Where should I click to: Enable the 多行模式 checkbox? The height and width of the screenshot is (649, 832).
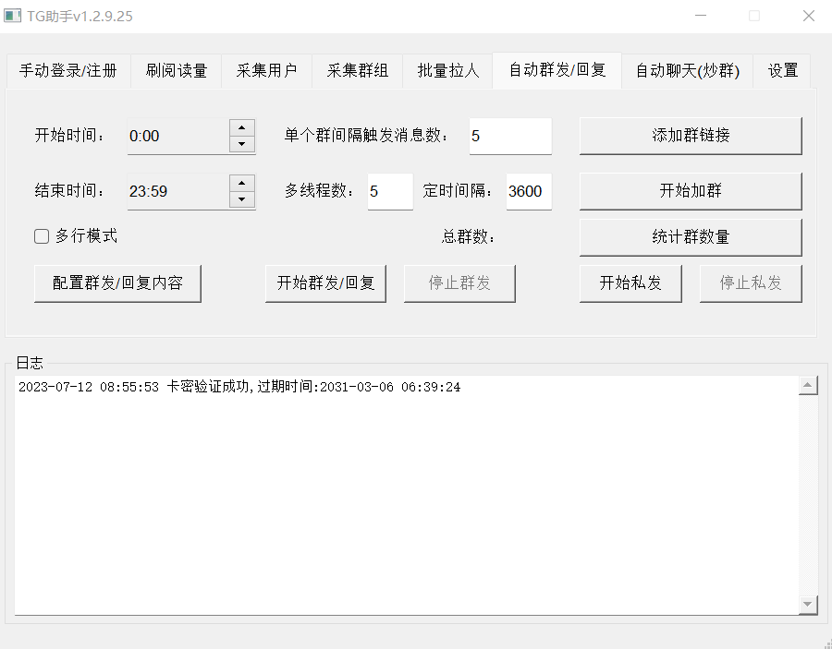tap(42, 236)
